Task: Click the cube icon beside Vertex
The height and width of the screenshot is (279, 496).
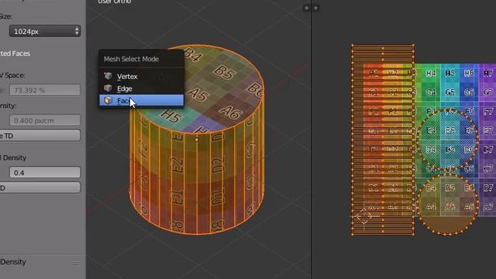Action: coord(108,76)
